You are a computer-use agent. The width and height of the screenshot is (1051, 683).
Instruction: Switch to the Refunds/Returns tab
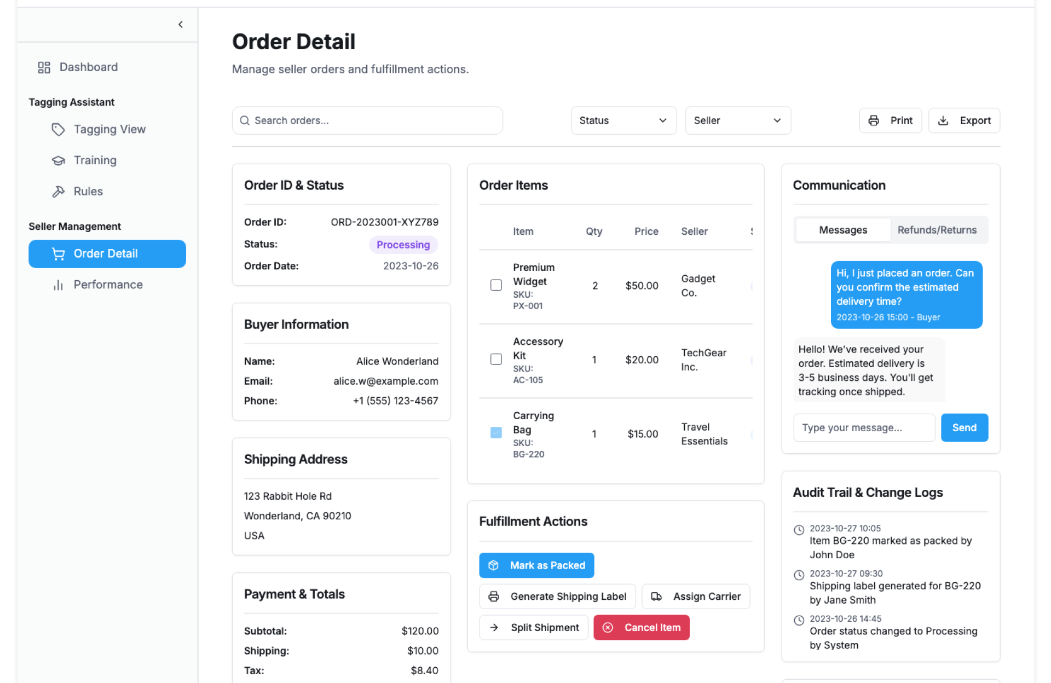click(937, 230)
